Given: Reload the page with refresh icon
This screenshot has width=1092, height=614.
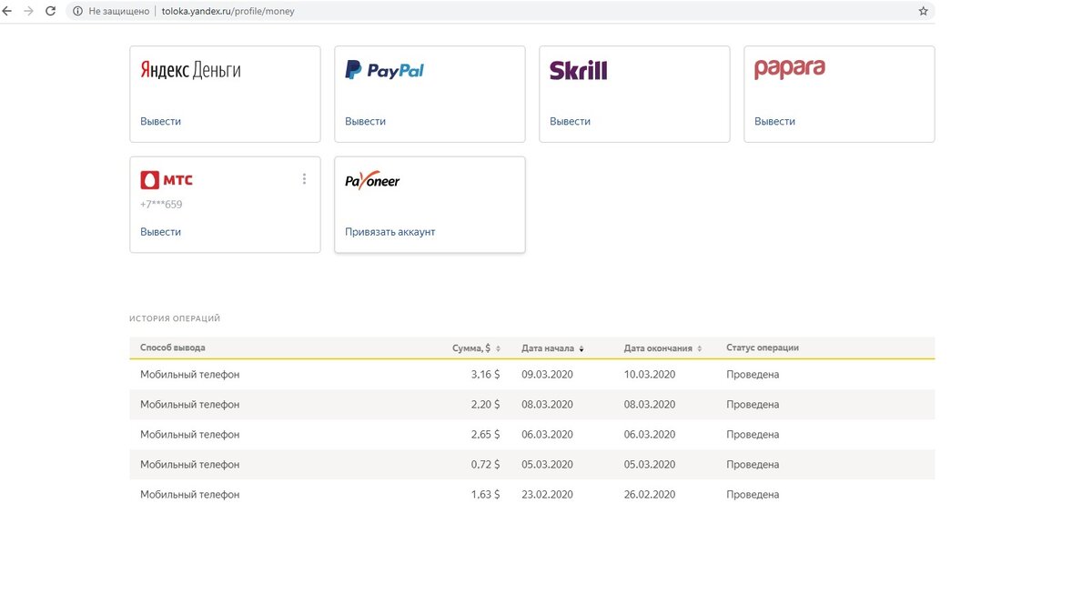Looking at the screenshot, I should coord(50,11).
